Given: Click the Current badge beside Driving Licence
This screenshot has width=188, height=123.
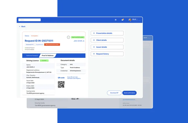Looking at the screenshot, I should coord(44,61).
